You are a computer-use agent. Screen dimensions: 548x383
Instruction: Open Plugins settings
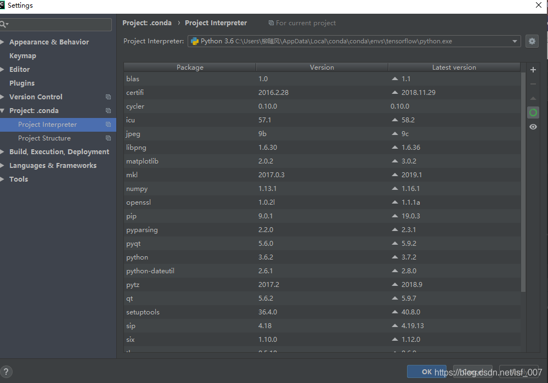[22, 83]
